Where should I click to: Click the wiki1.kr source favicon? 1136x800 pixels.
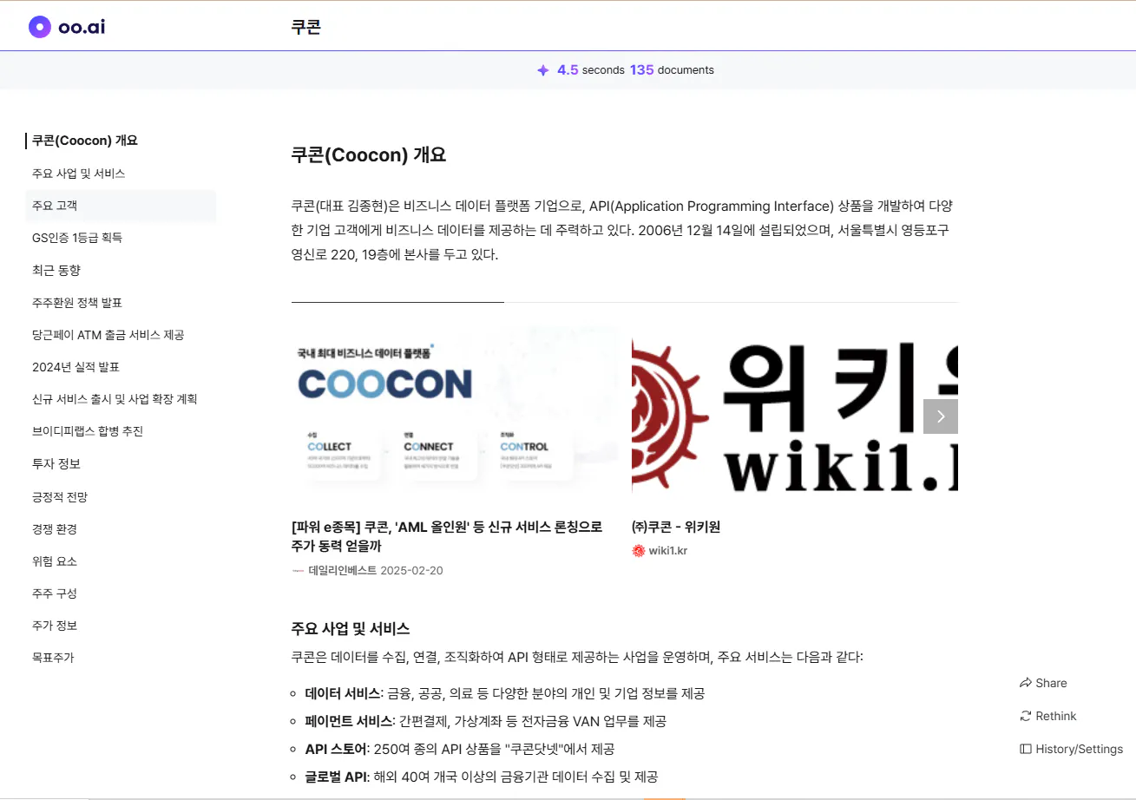pyautogui.click(x=639, y=551)
